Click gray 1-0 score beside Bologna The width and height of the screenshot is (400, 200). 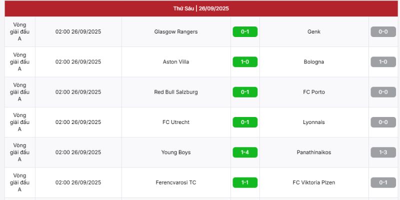coord(383,62)
